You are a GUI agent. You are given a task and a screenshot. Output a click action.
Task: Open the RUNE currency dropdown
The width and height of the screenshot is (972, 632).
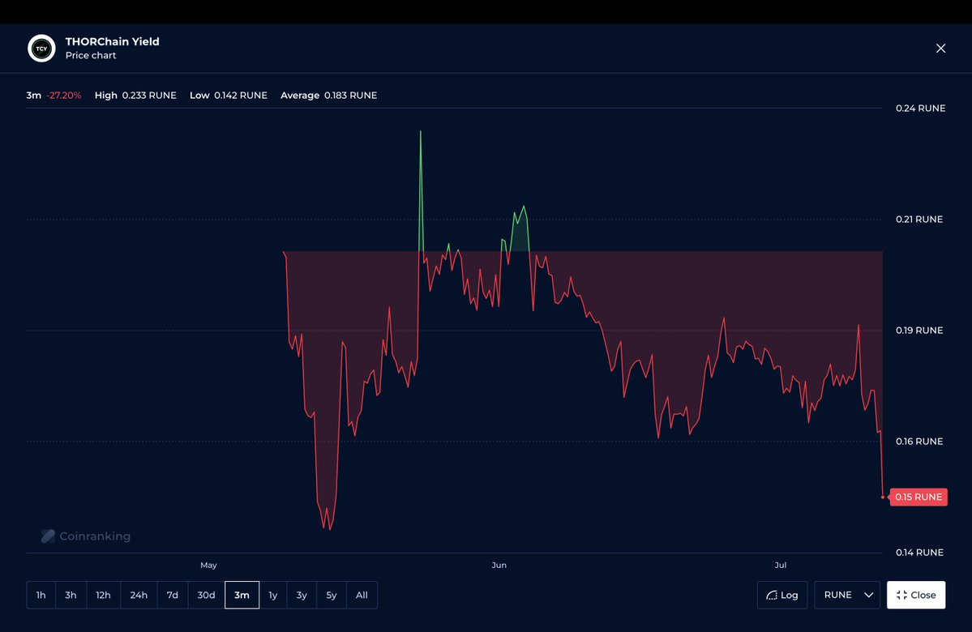click(847, 595)
